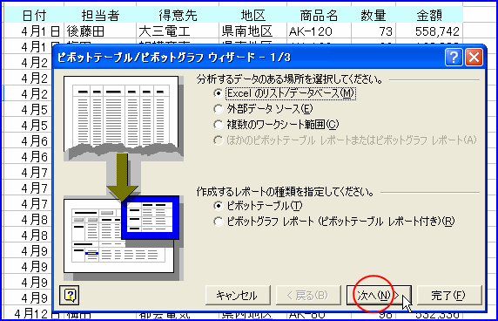Select 複数のワークシート範囲 radio option
The image size is (498, 321).
point(276,125)
